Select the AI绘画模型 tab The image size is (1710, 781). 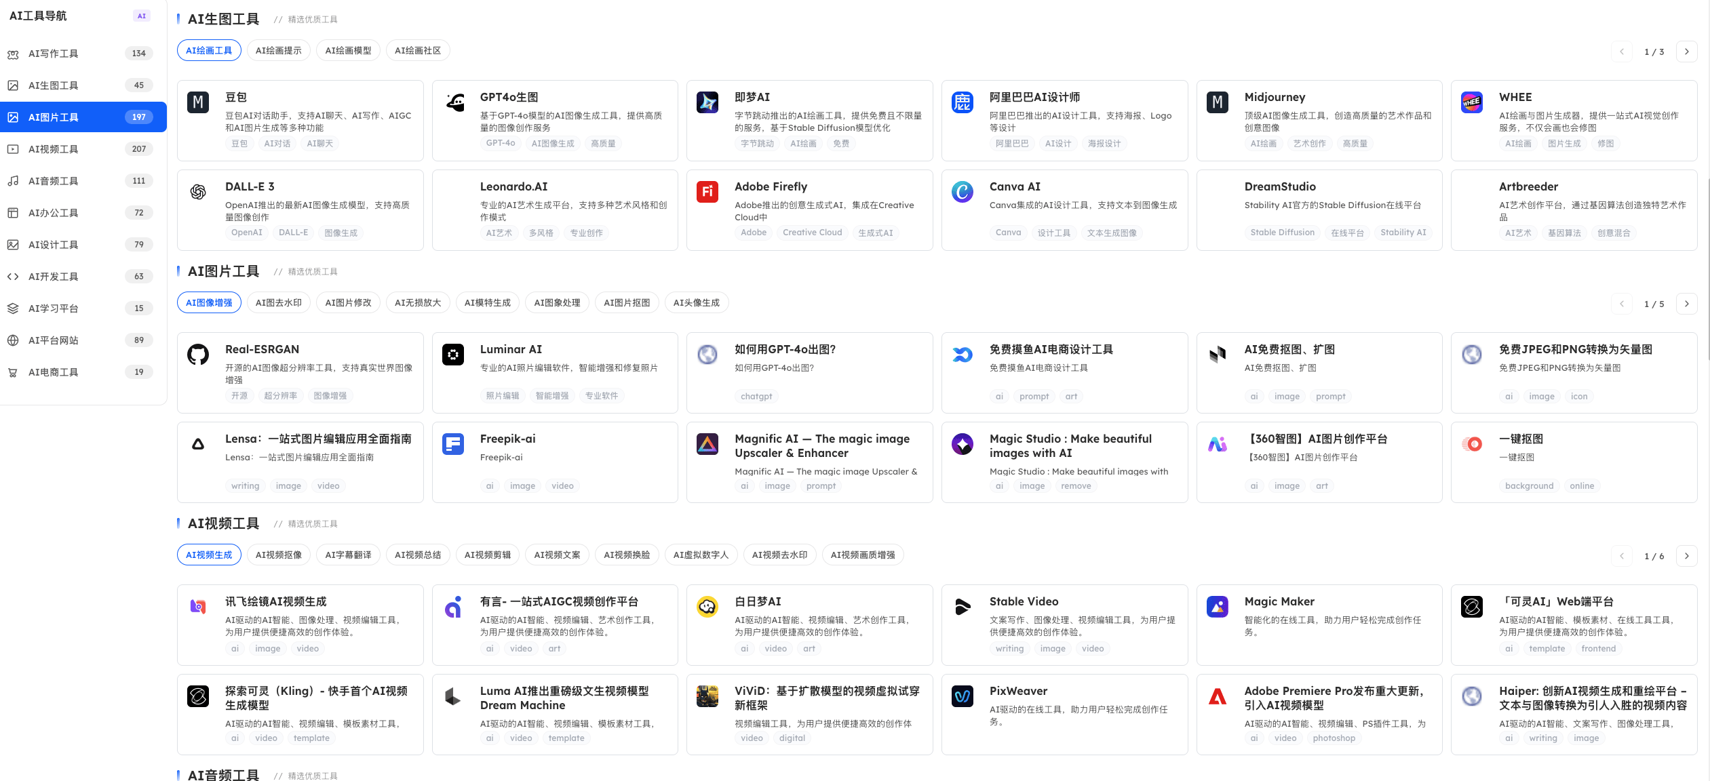[348, 51]
